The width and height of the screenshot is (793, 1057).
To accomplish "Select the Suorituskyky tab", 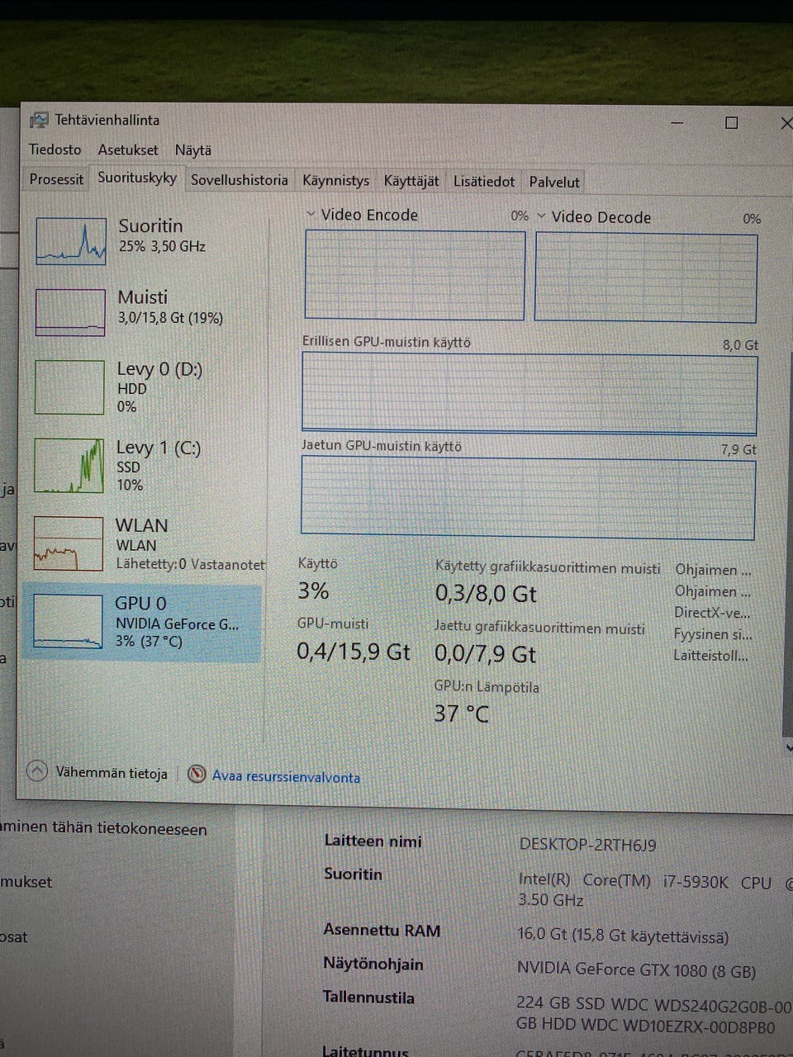I will click(137, 178).
